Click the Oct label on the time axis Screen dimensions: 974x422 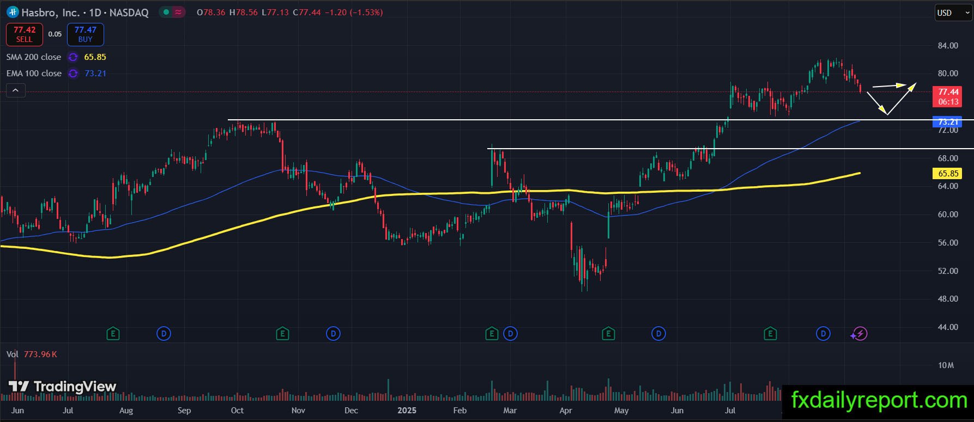pyautogui.click(x=237, y=411)
